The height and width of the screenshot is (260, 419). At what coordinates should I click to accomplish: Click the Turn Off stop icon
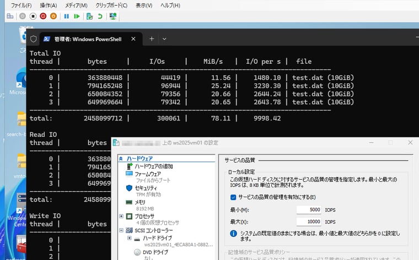(x=33, y=16)
